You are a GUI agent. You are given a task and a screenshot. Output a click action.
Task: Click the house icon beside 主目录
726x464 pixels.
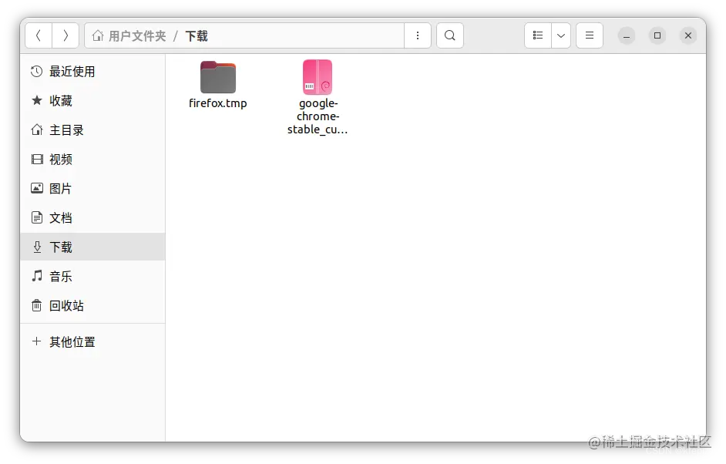click(36, 129)
